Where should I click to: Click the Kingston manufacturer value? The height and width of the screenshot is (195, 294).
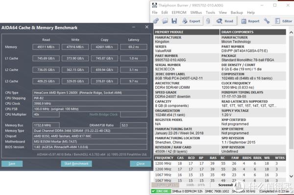click(x=162, y=42)
